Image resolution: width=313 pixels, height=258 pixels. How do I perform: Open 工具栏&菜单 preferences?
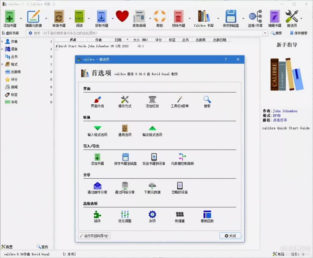click(x=180, y=102)
